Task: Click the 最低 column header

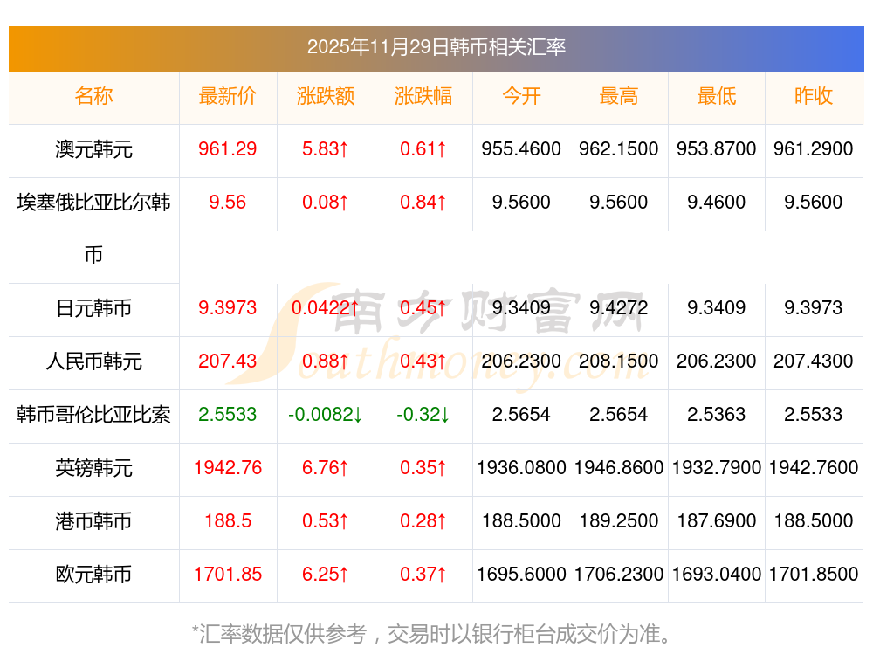Action: point(717,97)
